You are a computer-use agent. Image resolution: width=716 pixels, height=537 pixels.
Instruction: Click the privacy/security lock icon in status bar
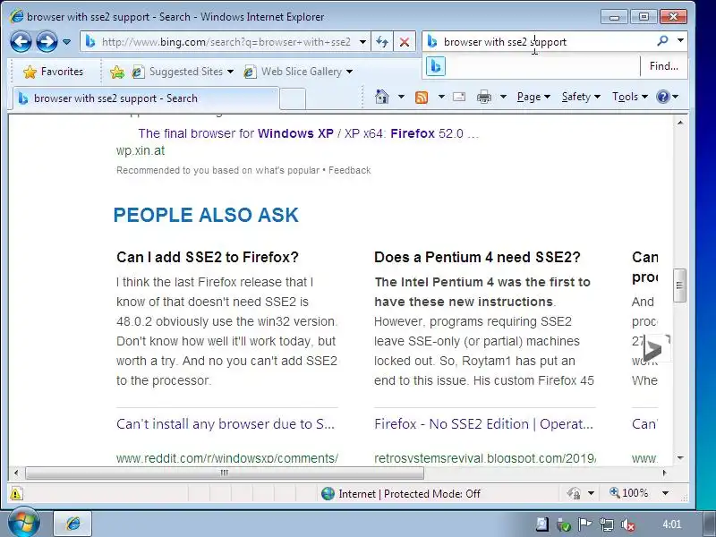pos(573,494)
